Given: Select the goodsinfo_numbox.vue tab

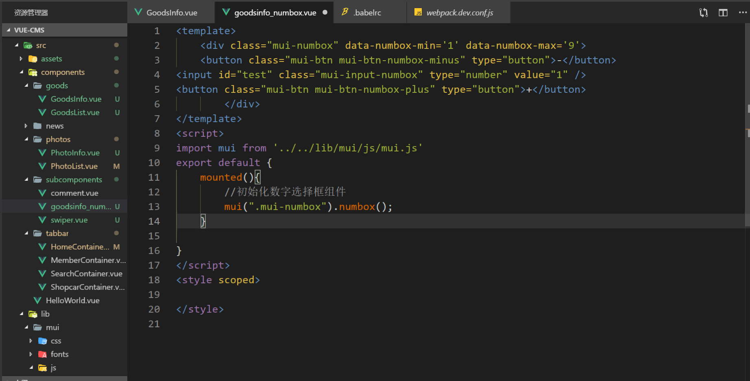Looking at the screenshot, I should tap(274, 12).
